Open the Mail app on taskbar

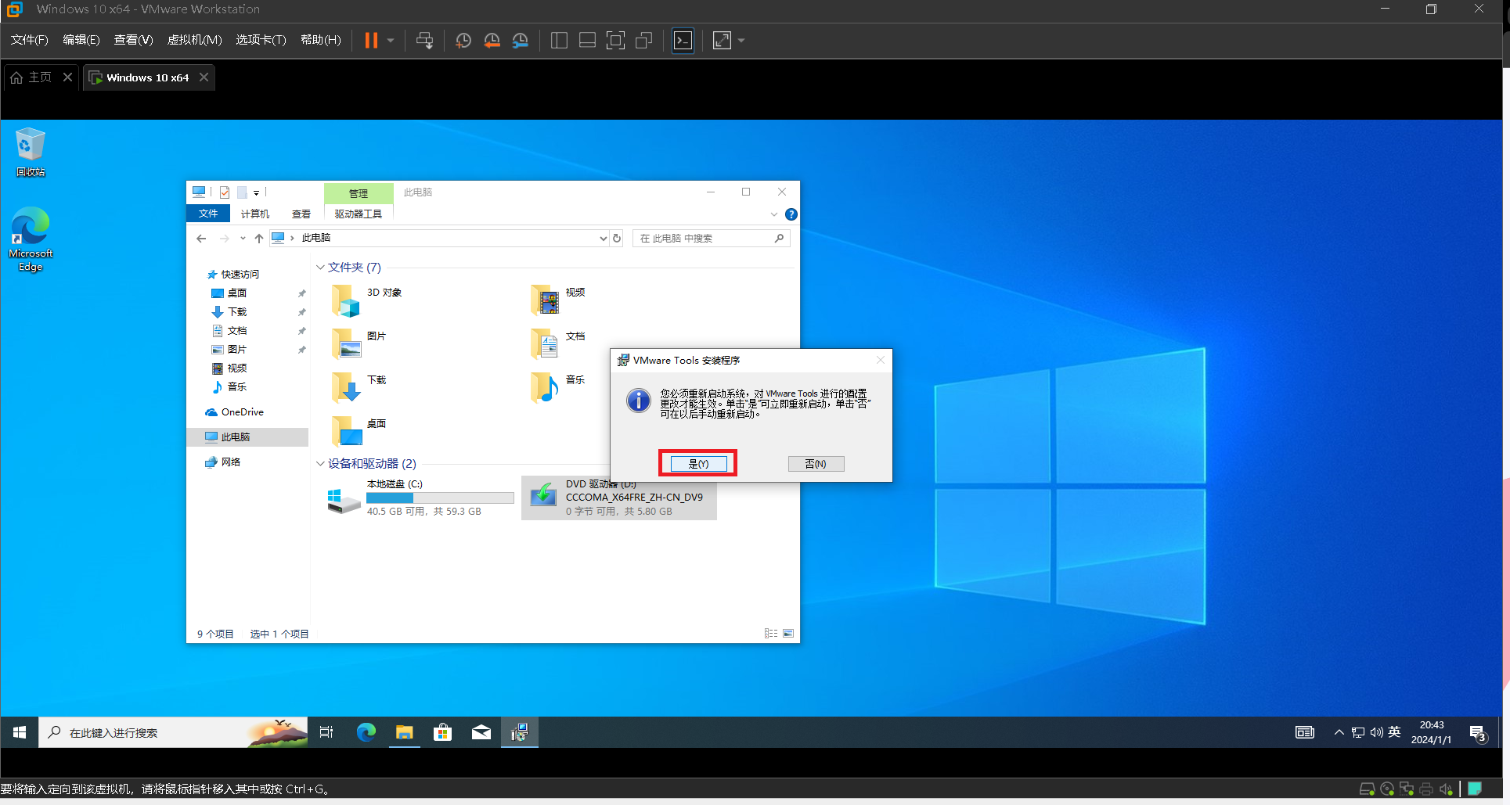point(481,732)
